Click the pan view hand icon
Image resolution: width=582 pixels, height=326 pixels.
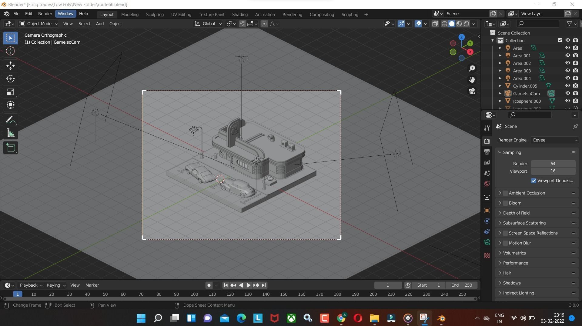(472, 80)
